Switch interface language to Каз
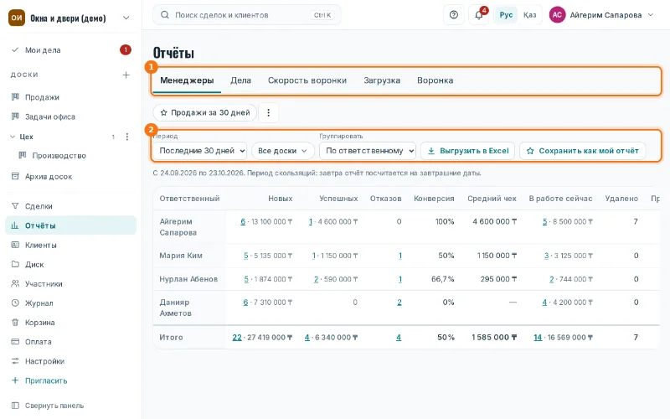 pyautogui.click(x=530, y=15)
